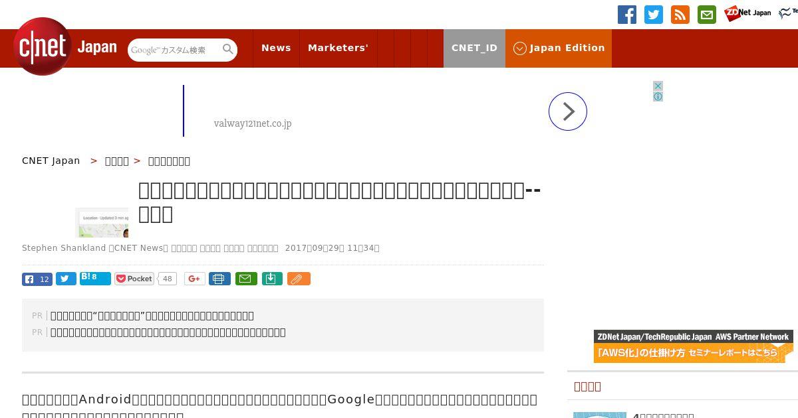Open valway121net.co.jp ad link
The width and height of the screenshot is (798, 418).
tap(253, 123)
